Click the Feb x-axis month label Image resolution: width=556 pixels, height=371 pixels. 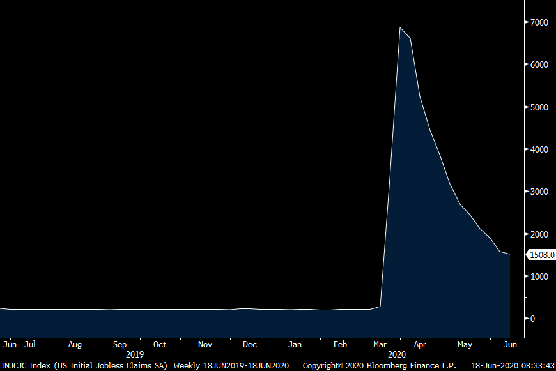(x=340, y=344)
